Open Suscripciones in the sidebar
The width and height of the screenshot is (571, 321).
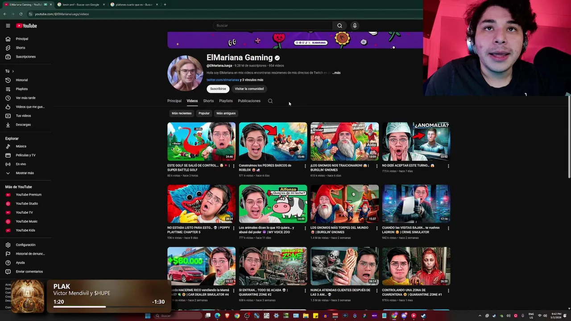(25, 57)
